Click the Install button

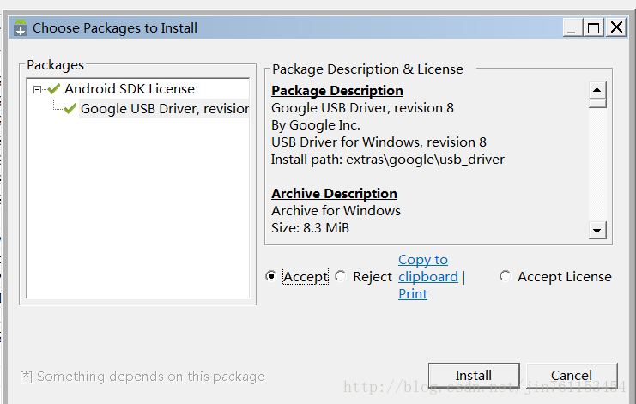click(474, 375)
